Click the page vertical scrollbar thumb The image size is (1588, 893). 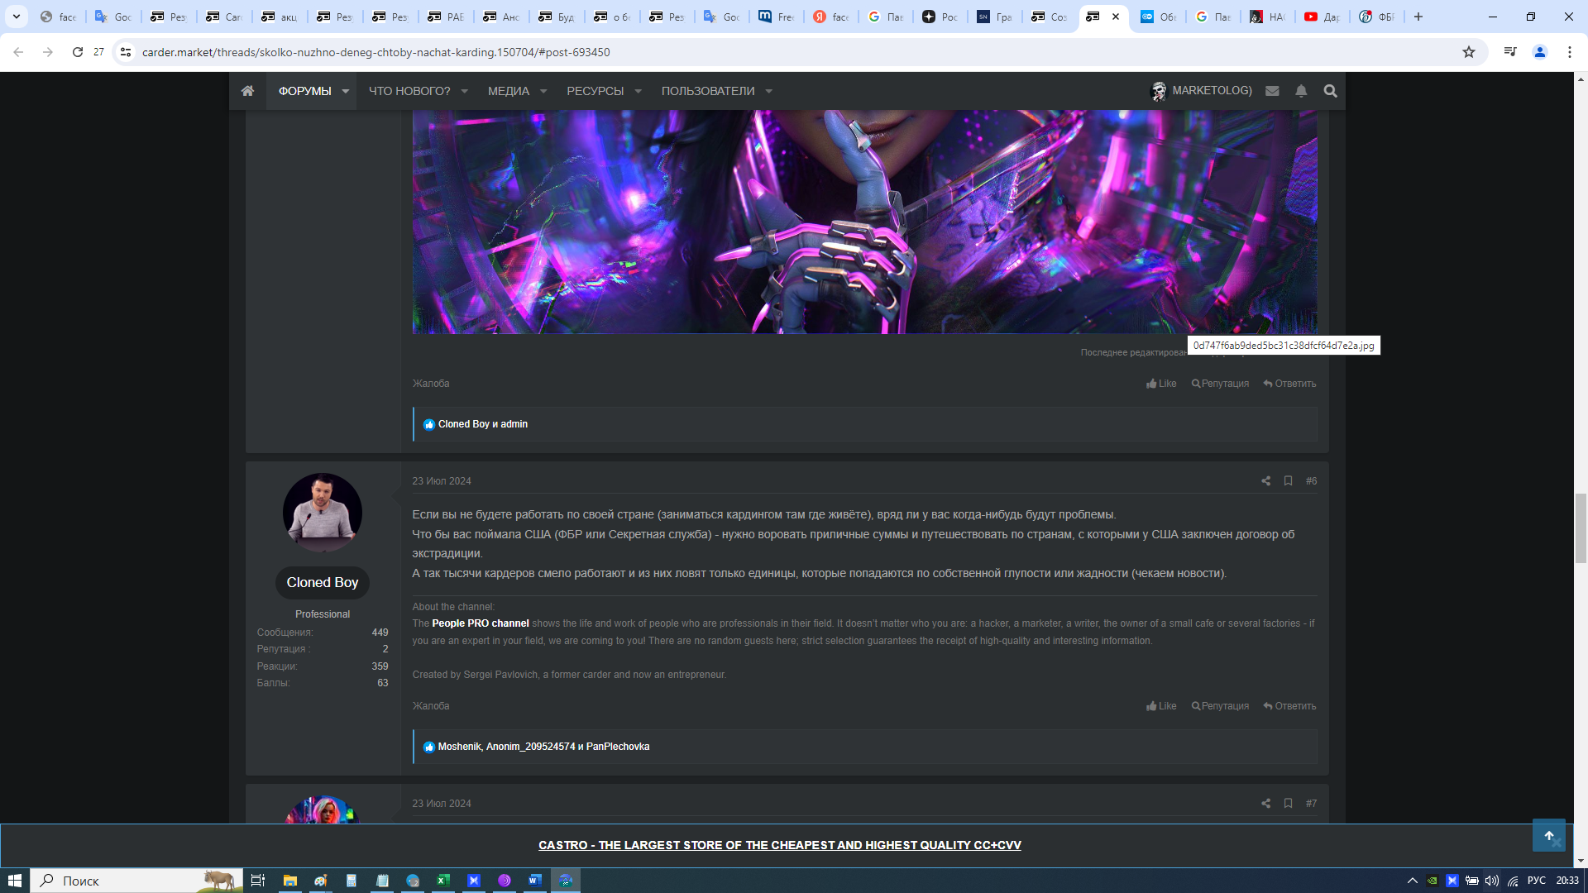[x=1581, y=529]
